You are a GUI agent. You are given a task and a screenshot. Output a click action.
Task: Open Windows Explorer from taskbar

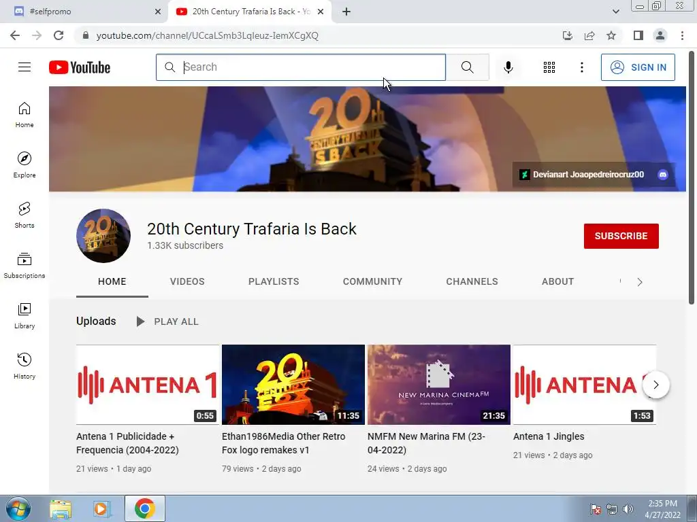[61, 508]
